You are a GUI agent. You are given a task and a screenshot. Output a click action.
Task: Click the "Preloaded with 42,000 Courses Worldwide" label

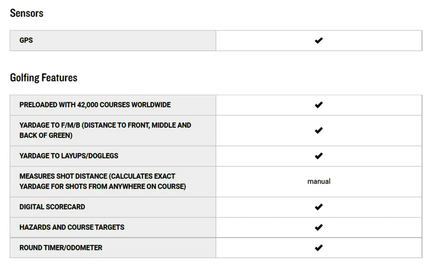coord(95,105)
